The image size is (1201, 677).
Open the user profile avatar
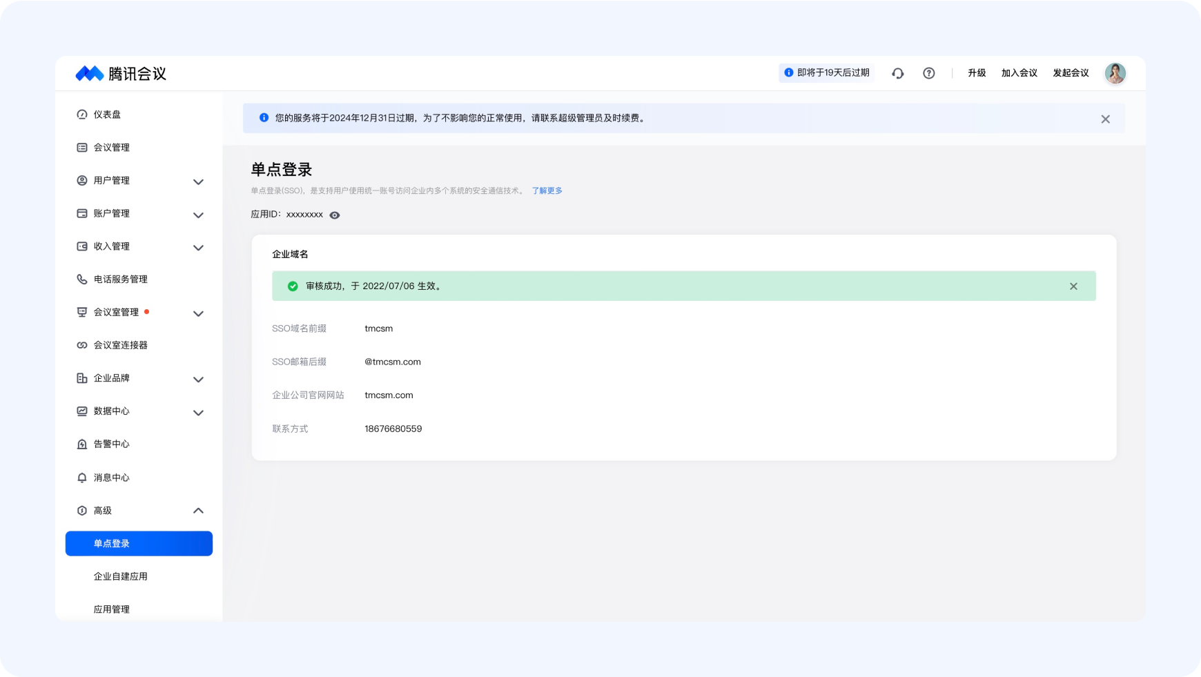coord(1115,73)
